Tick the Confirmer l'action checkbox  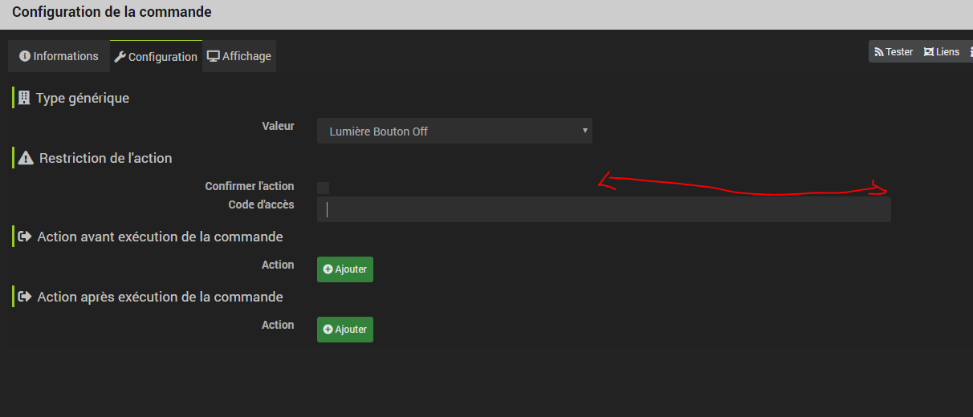[323, 188]
